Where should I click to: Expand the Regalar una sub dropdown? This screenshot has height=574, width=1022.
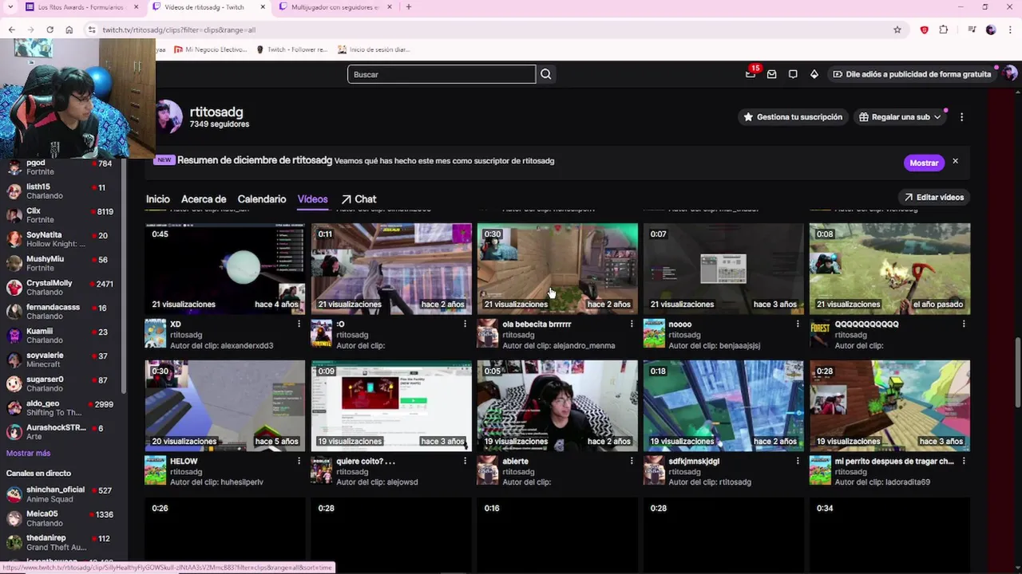(x=900, y=117)
